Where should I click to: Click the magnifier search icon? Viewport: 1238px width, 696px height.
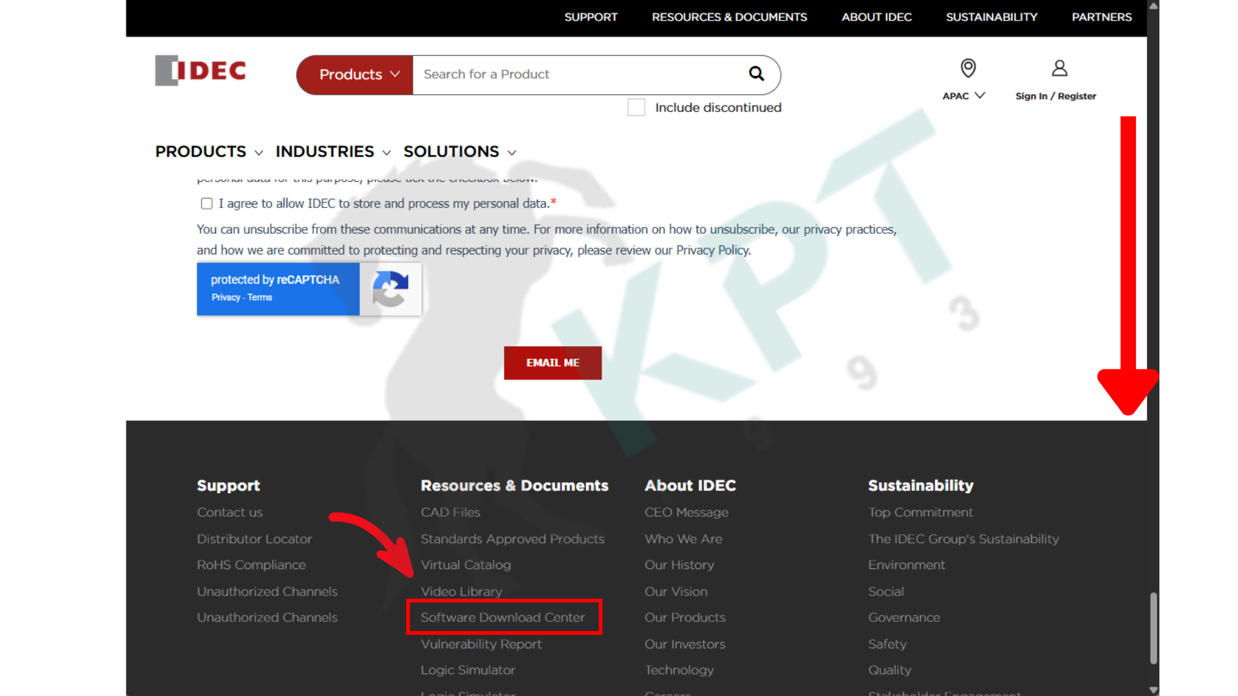tap(756, 74)
